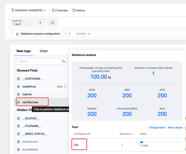Image resolution: width=186 pixels, height=154 pixels.
Task: Hide the reqMethod field
Action: coord(60,86)
